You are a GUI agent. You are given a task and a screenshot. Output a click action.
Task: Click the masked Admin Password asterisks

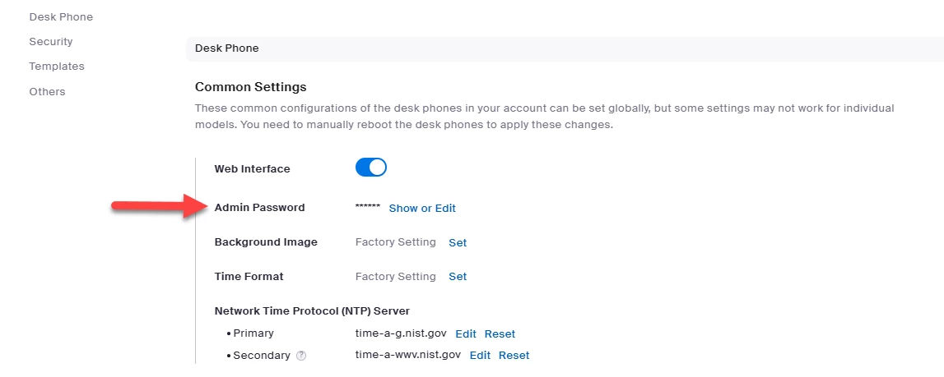point(367,208)
